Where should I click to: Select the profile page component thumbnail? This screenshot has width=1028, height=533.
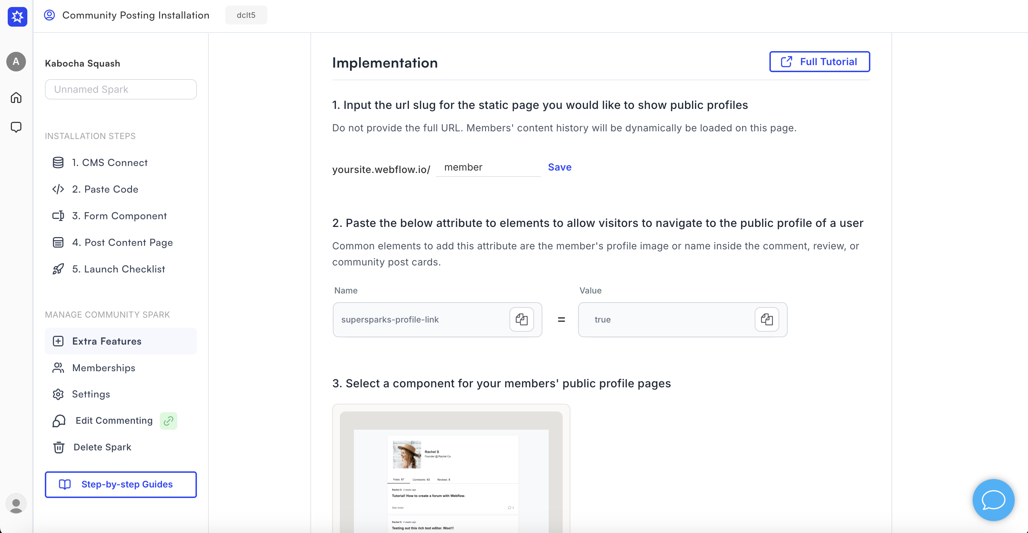[451, 471]
